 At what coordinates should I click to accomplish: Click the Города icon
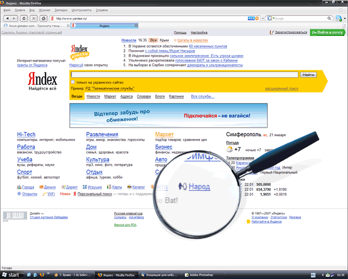(x=19, y=187)
